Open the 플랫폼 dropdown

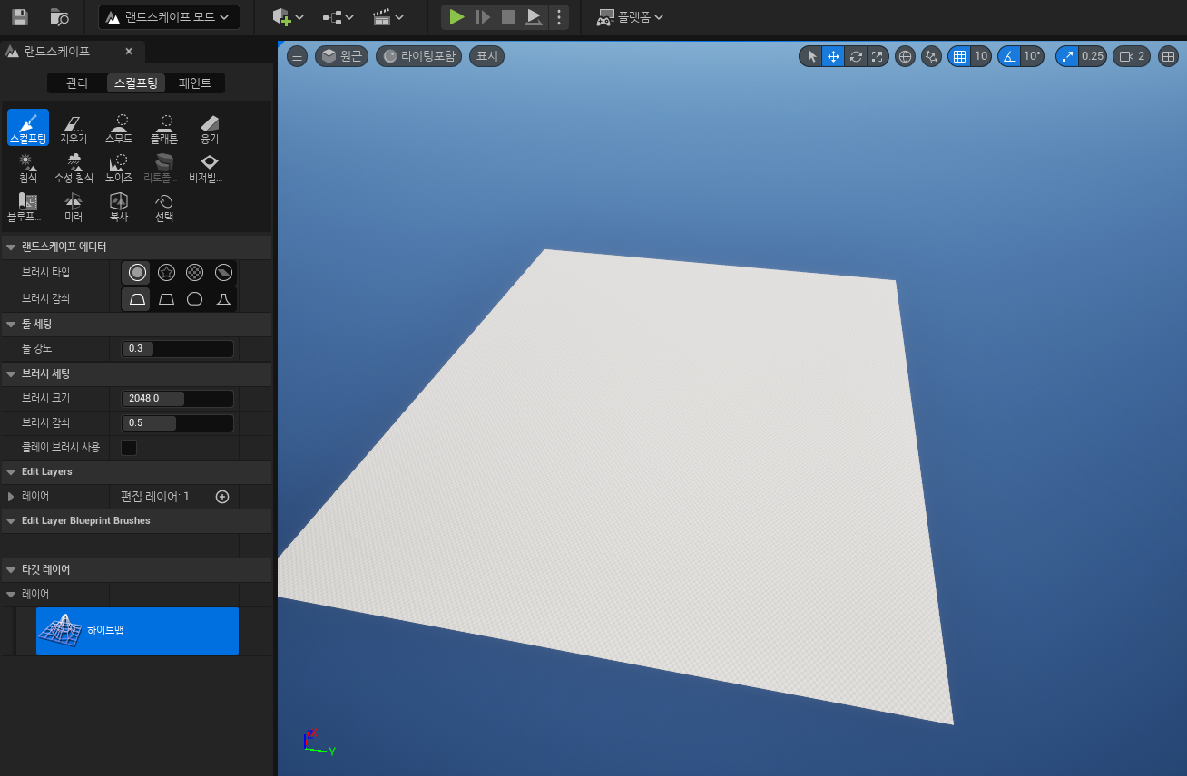[630, 16]
